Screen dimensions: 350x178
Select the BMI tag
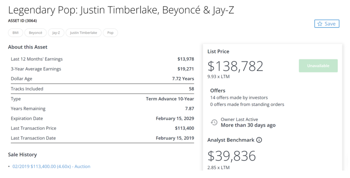(x=15, y=33)
